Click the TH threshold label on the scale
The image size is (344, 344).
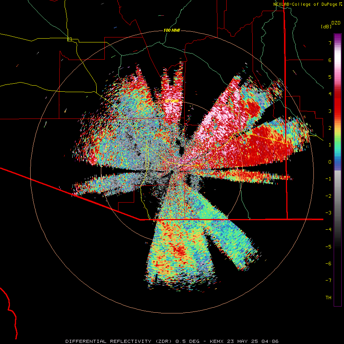point(328,298)
